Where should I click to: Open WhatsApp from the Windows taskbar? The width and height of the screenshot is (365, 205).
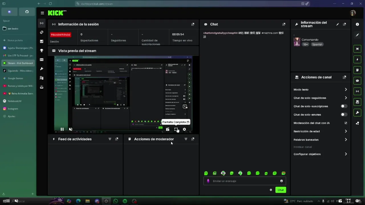tap(115, 201)
